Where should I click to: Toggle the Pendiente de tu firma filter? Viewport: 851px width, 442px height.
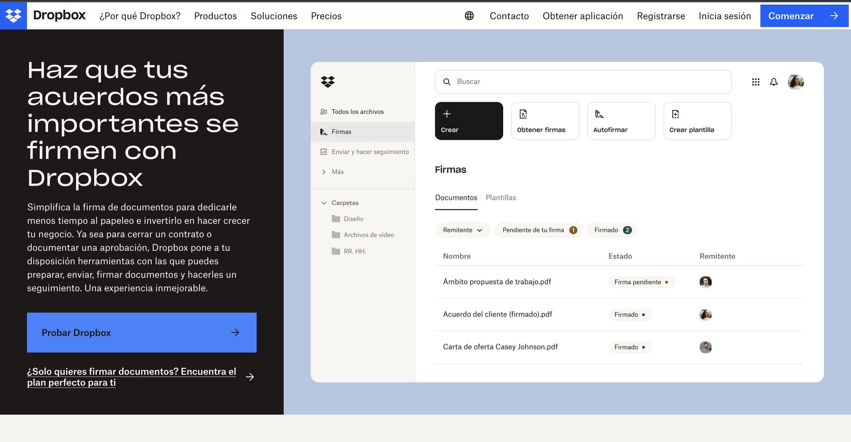click(x=539, y=230)
